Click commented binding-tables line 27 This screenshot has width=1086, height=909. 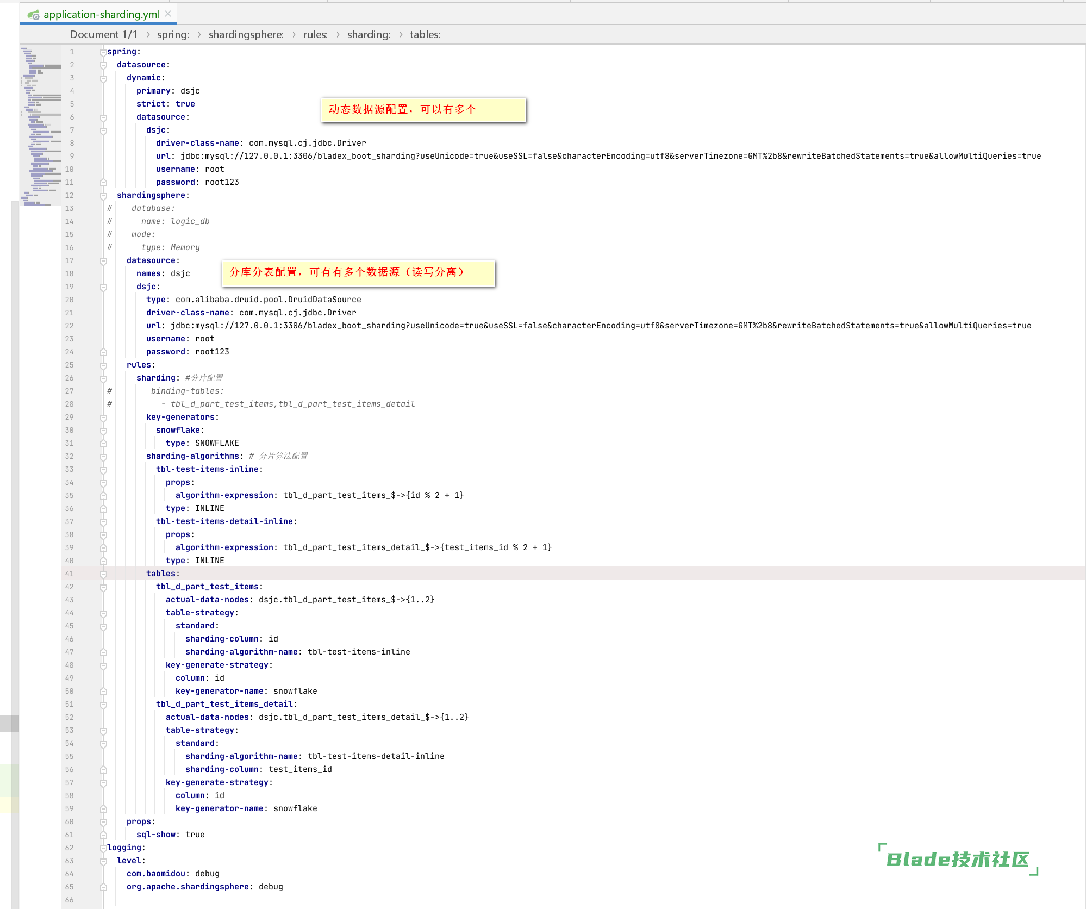[187, 391]
